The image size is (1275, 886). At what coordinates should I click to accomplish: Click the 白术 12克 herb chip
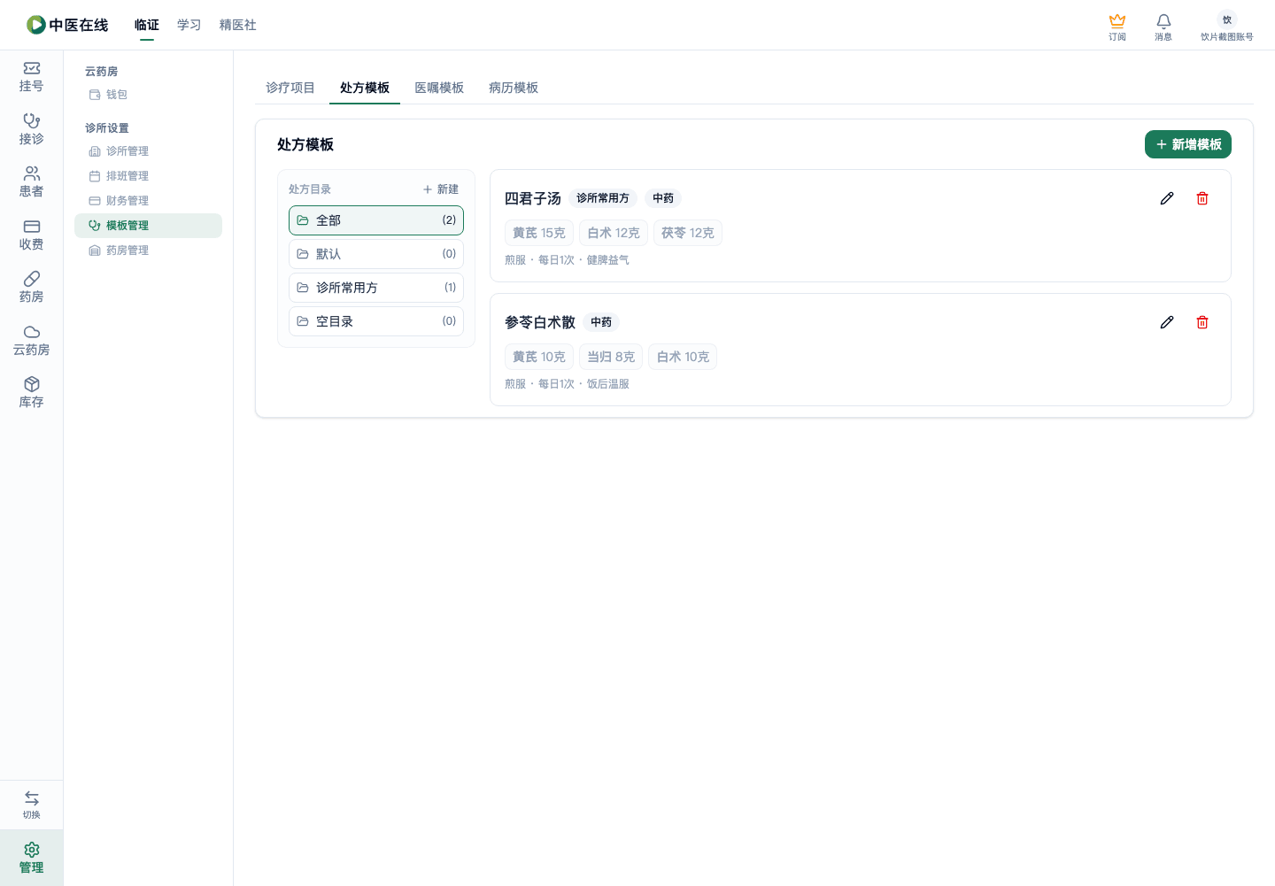[x=614, y=233]
